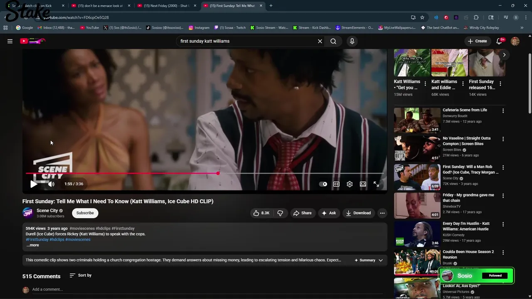The width and height of the screenshot is (532, 299).
Task: Dislike this video
Action: [x=281, y=213]
